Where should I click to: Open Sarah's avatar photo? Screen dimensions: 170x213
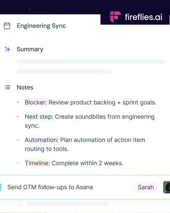tap(167, 187)
